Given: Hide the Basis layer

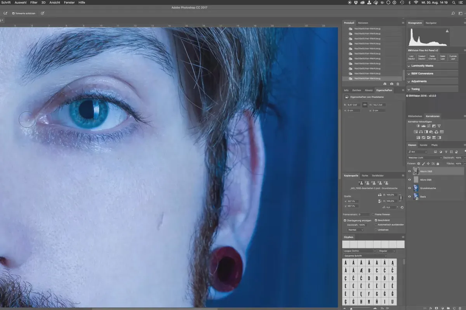Looking at the screenshot, I should pos(409,196).
